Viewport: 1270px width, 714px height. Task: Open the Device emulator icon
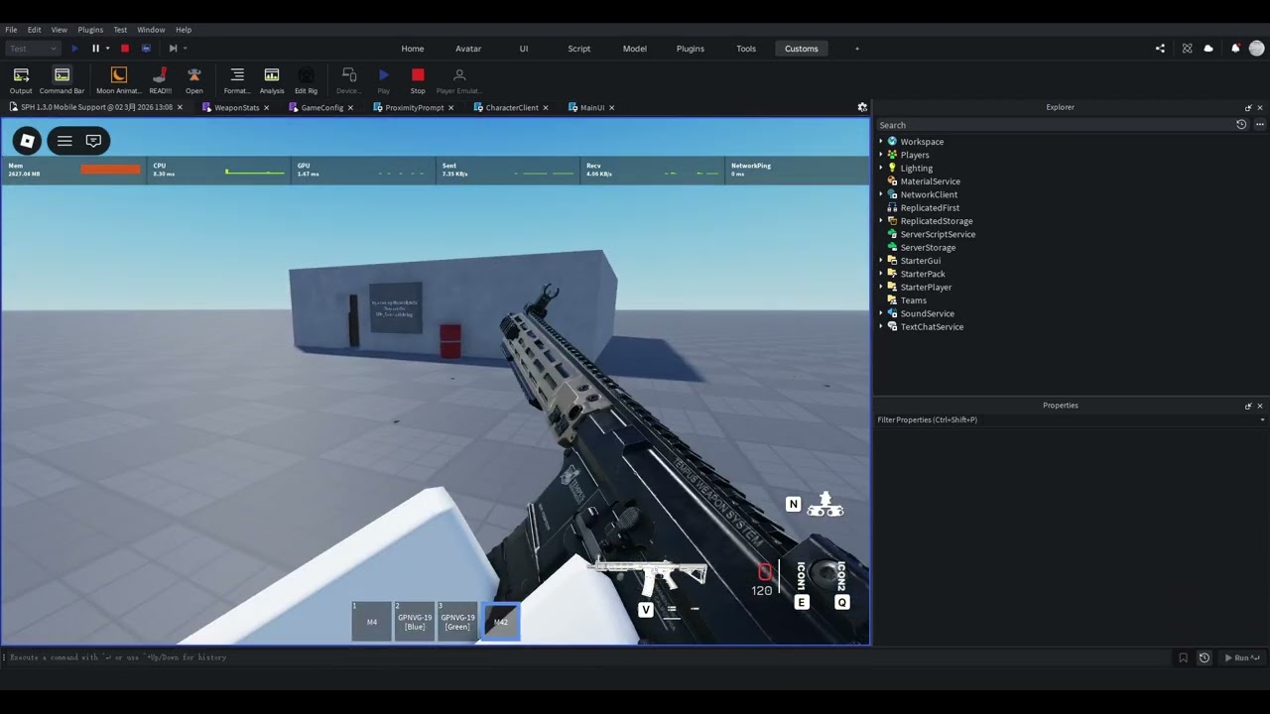349,80
